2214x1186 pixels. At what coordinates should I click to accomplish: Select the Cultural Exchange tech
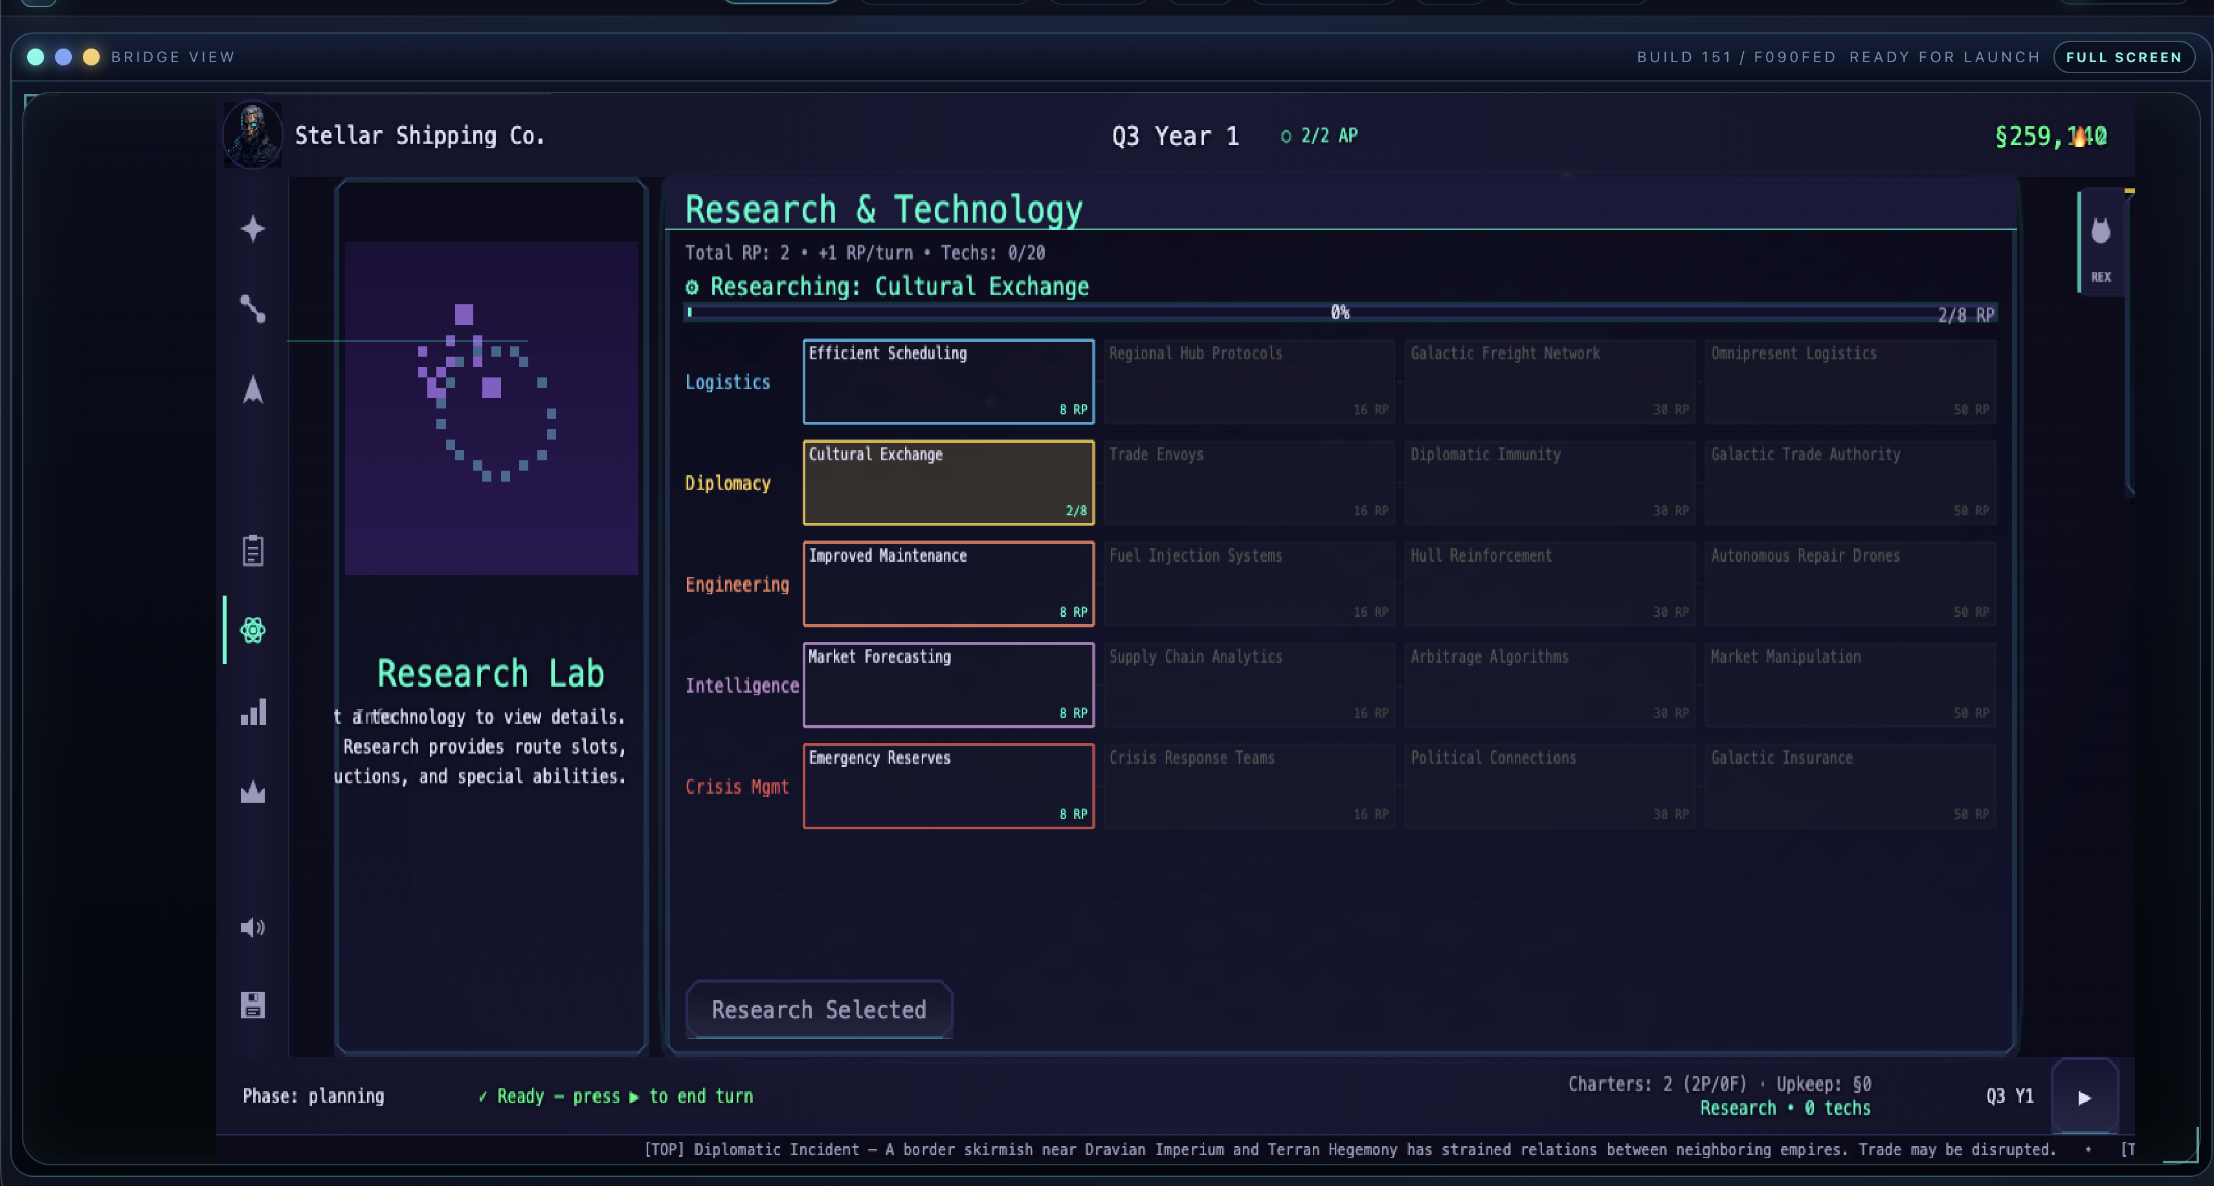pyautogui.click(x=948, y=482)
